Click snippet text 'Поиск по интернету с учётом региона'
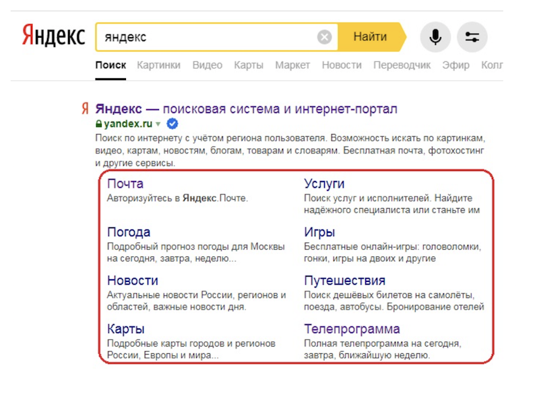Viewport: 539px width, 395px height. point(211,138)
